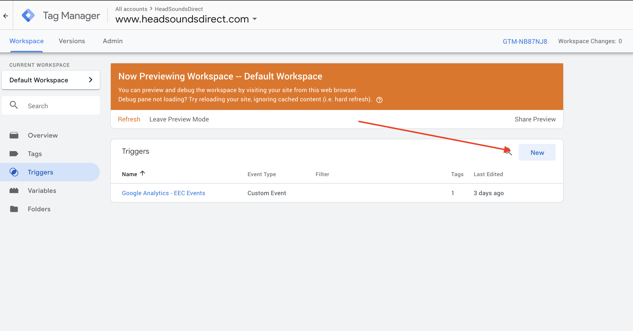Click the tags count 1 cell
This screenshot has width=633, height=331.
click(x=453, y=193)
